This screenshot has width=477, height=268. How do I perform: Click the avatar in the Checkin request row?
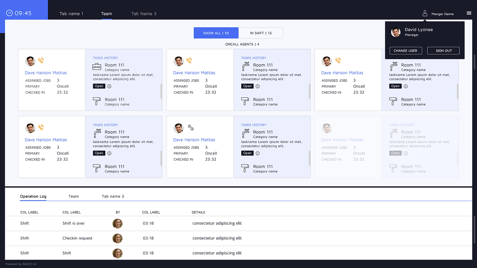(118, 238)
